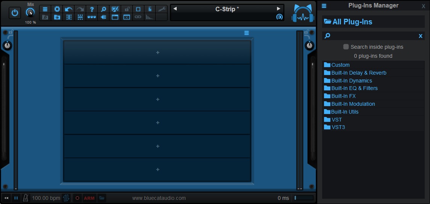Click the undo arrow icon
This screenshot has height=204, width=430.
click(x=68, y=9)
